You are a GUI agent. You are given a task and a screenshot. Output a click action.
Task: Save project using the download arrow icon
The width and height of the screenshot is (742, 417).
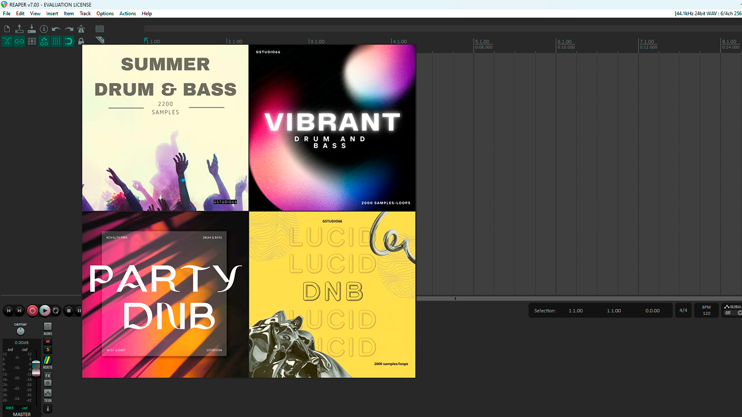[x=32, y=29]
